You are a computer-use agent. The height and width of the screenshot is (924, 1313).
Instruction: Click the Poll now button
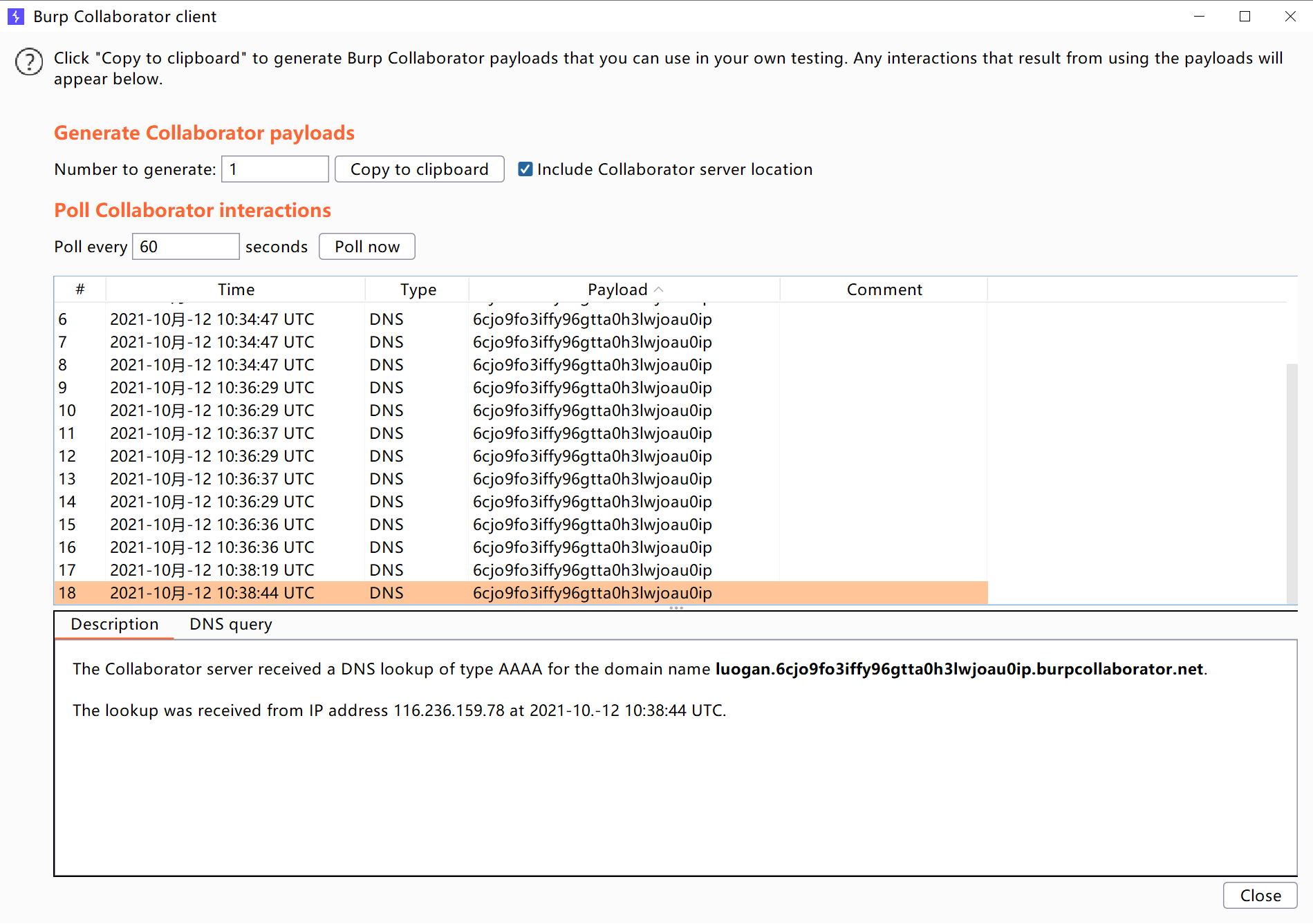367,247
